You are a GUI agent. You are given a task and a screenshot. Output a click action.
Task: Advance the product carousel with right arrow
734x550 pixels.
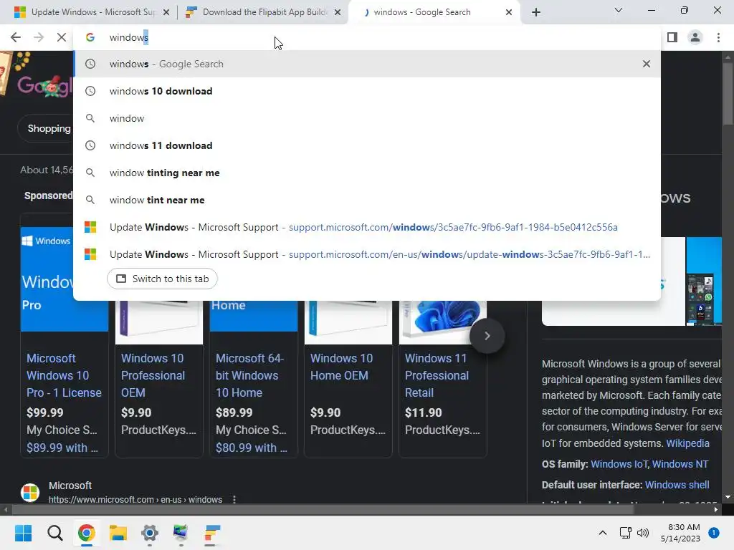487,336
